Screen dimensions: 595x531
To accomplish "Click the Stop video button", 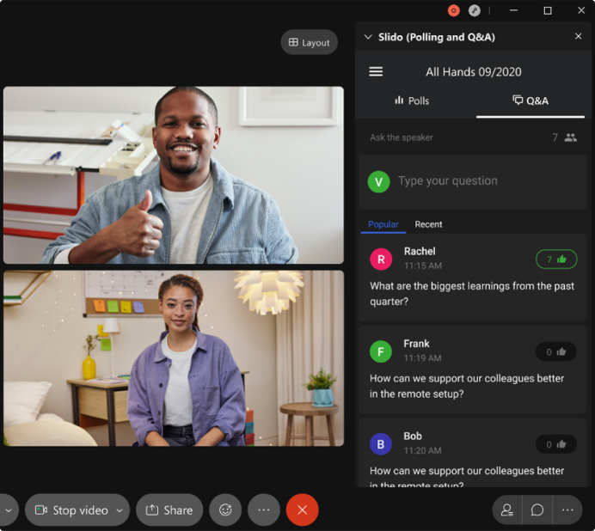I will click(x=71, y=510).
